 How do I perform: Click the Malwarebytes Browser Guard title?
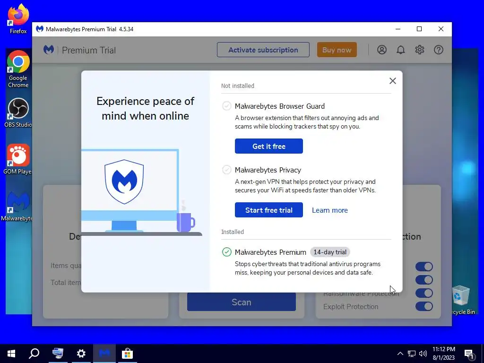pyautogui.click(x=280, y=106)
